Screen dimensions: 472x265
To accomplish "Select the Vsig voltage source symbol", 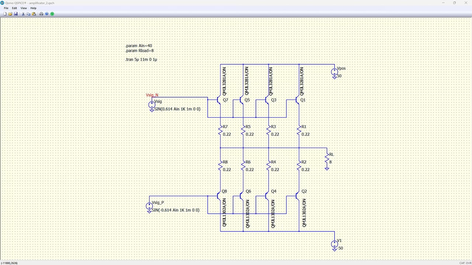I will [x=152, y=105].
